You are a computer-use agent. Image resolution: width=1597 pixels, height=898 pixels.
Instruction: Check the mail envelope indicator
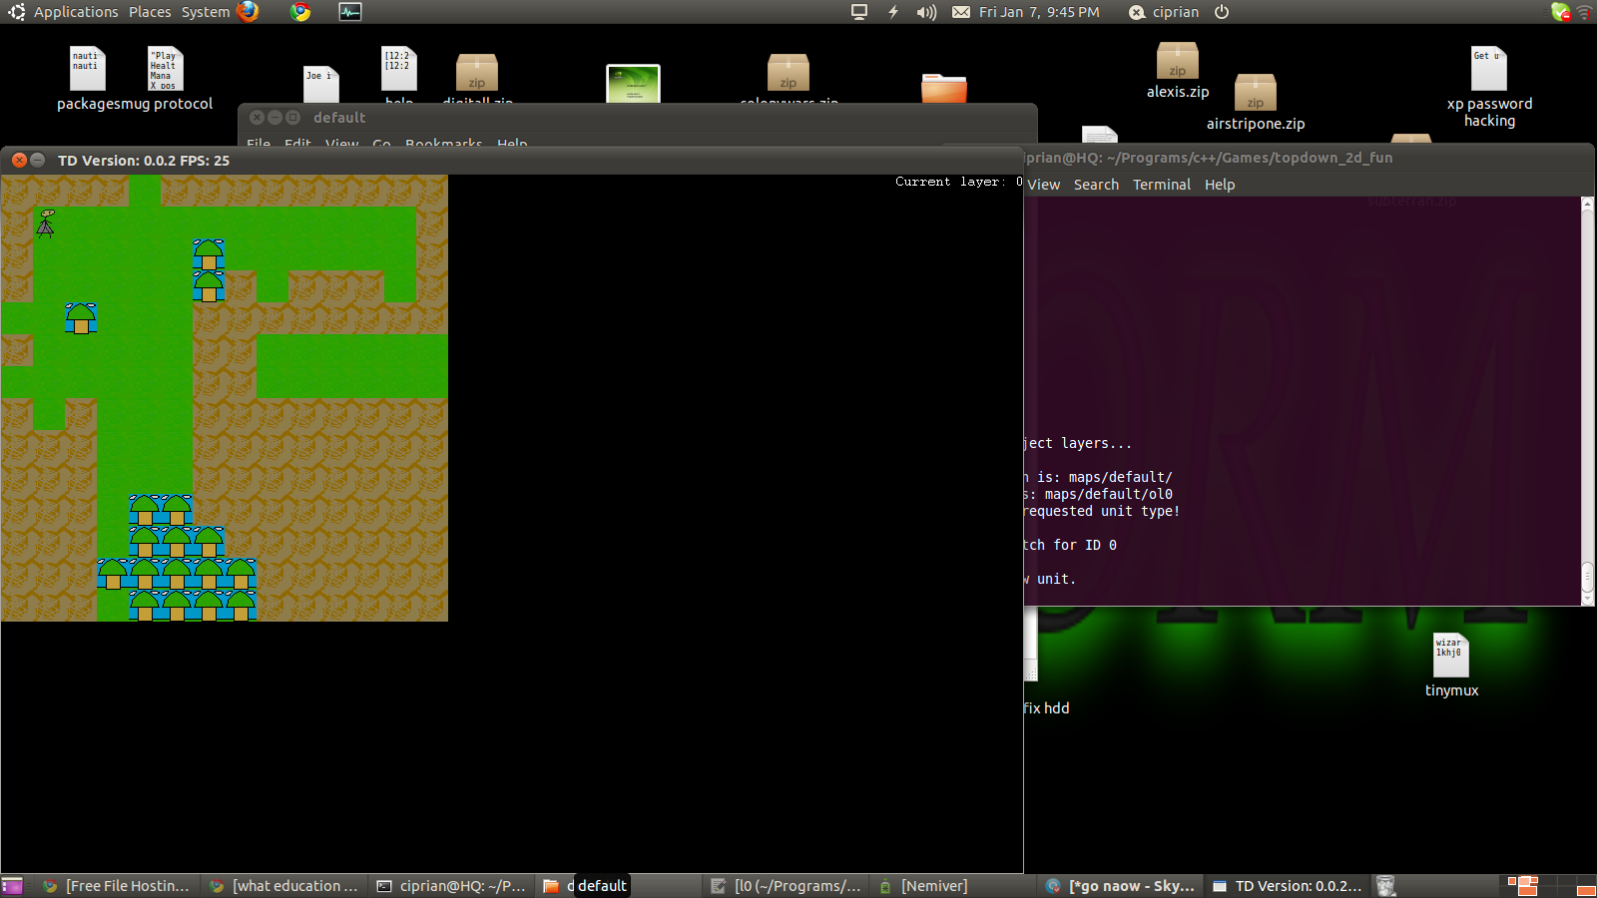[960, 12]
